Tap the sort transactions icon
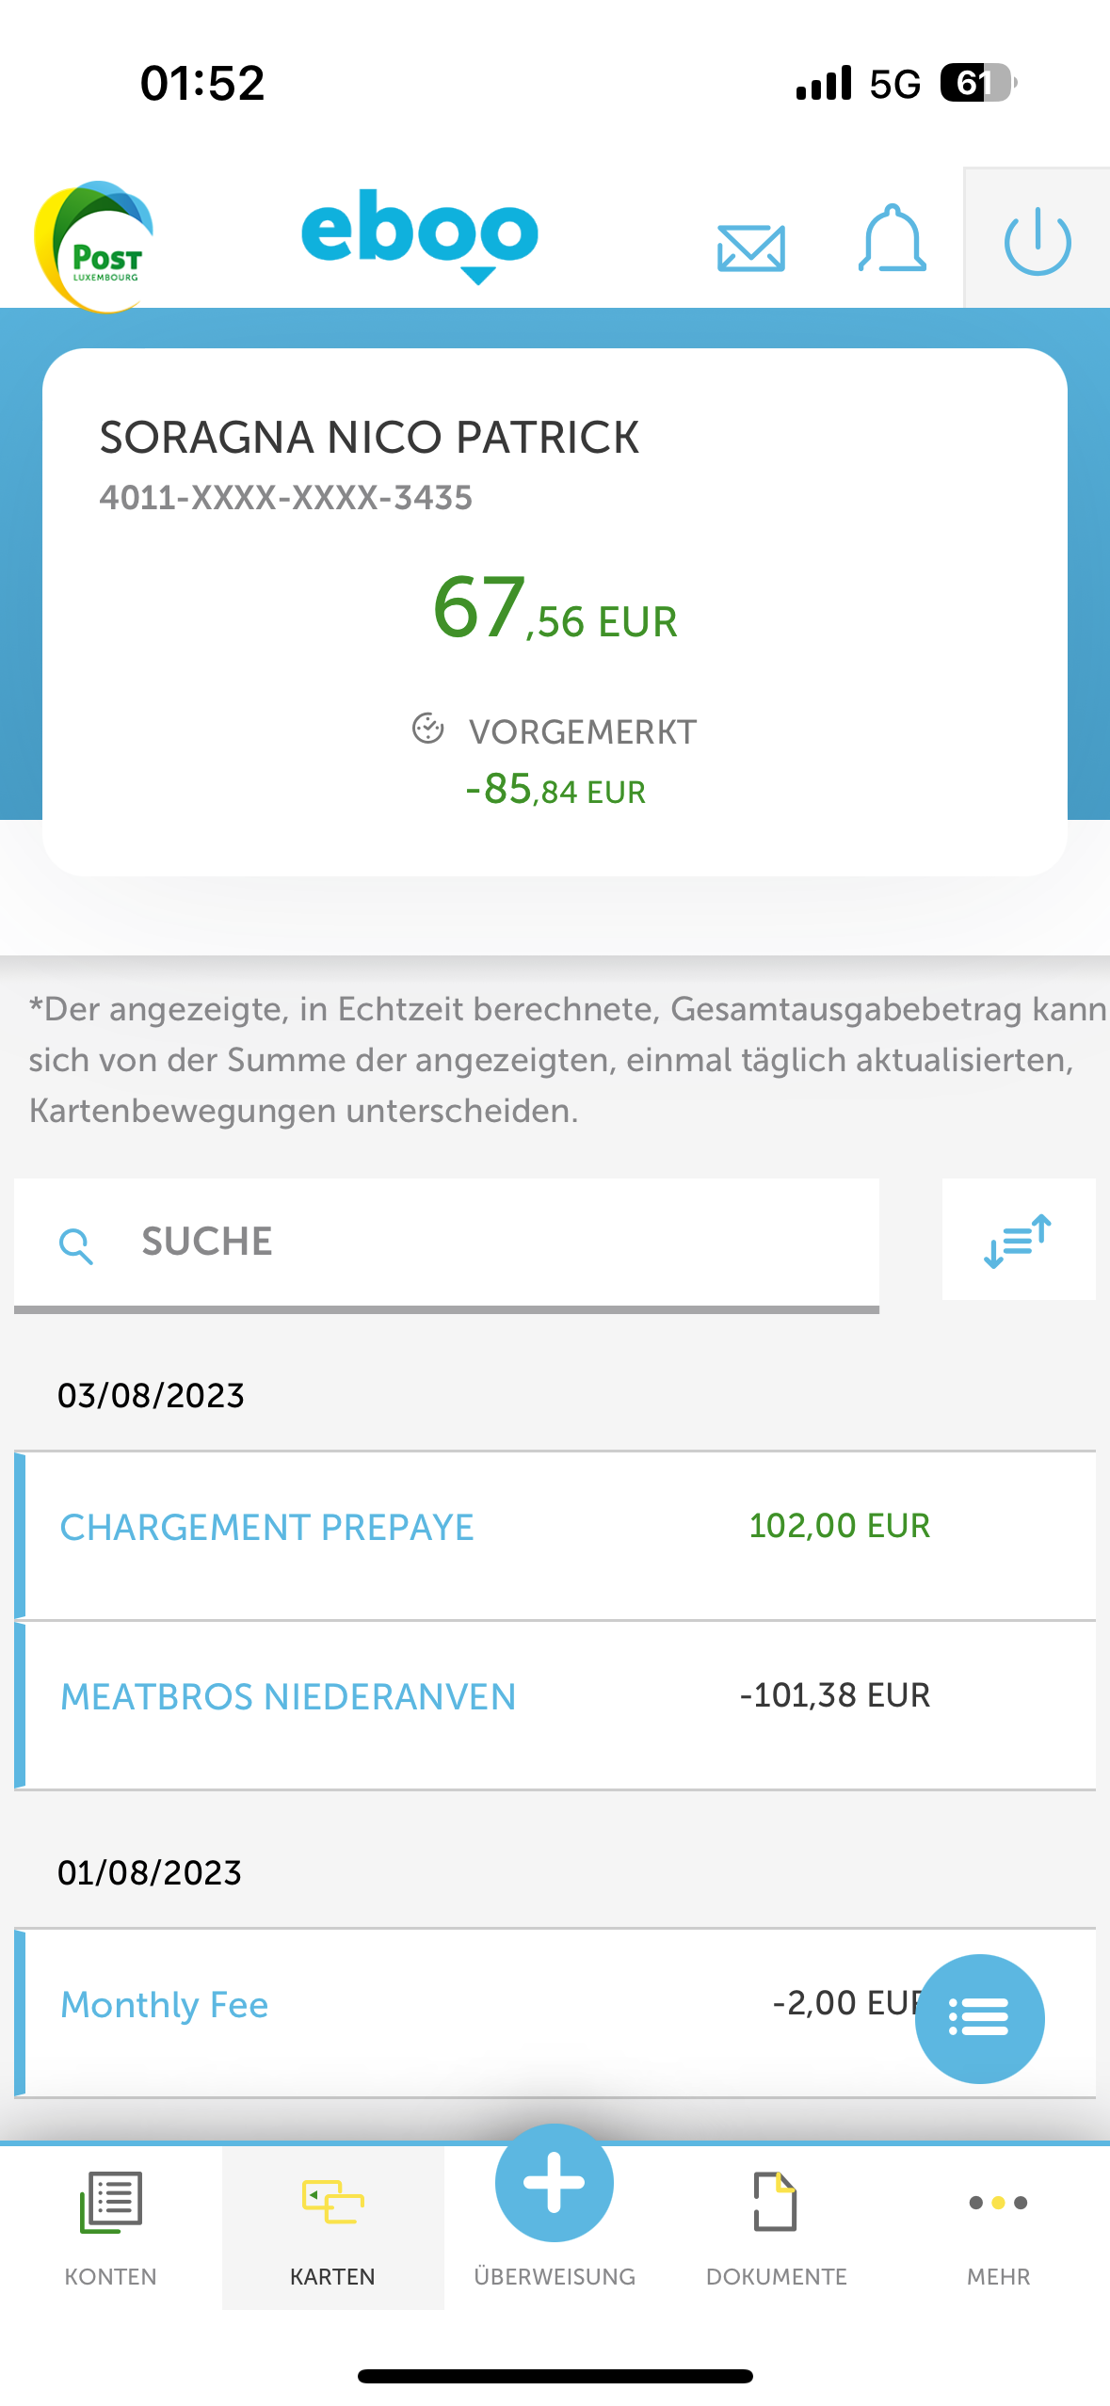 pos(1018,1240)
